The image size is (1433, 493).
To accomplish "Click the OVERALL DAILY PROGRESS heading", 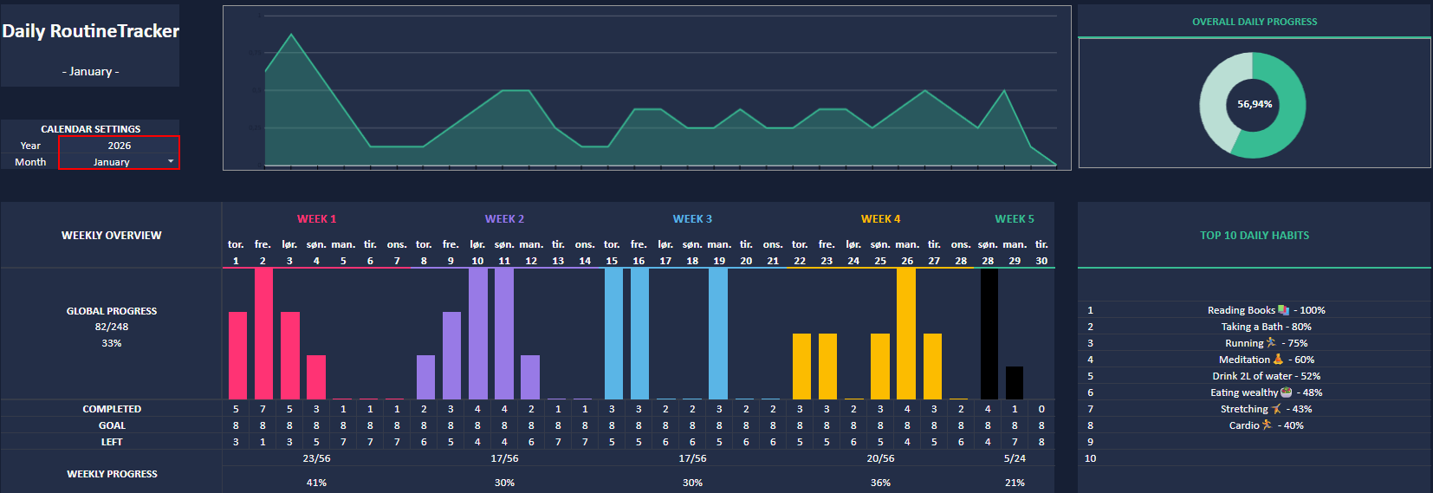I will point(1255,22).
